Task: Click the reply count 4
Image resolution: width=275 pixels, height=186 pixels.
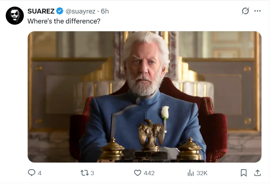Action: coord(39,173)
